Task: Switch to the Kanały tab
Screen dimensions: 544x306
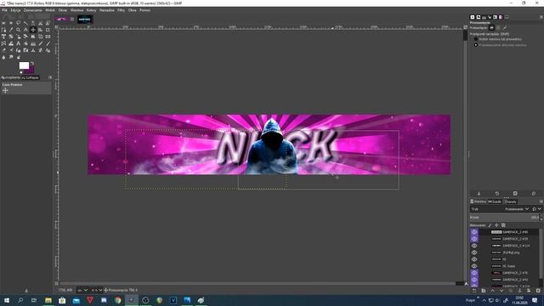Action: [x=511, y=201]
